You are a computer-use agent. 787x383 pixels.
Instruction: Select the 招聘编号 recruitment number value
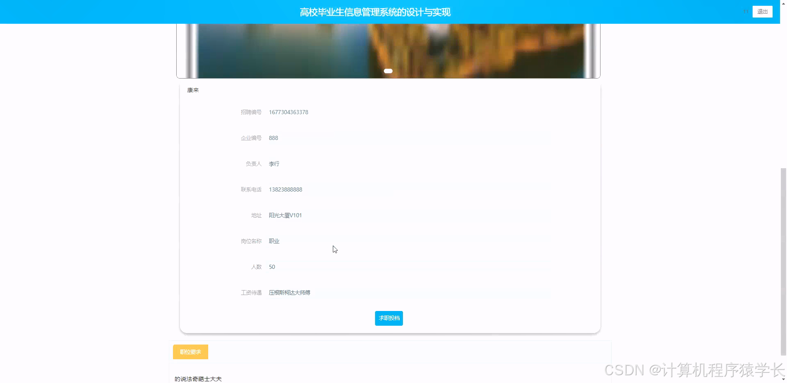(288, 112)
